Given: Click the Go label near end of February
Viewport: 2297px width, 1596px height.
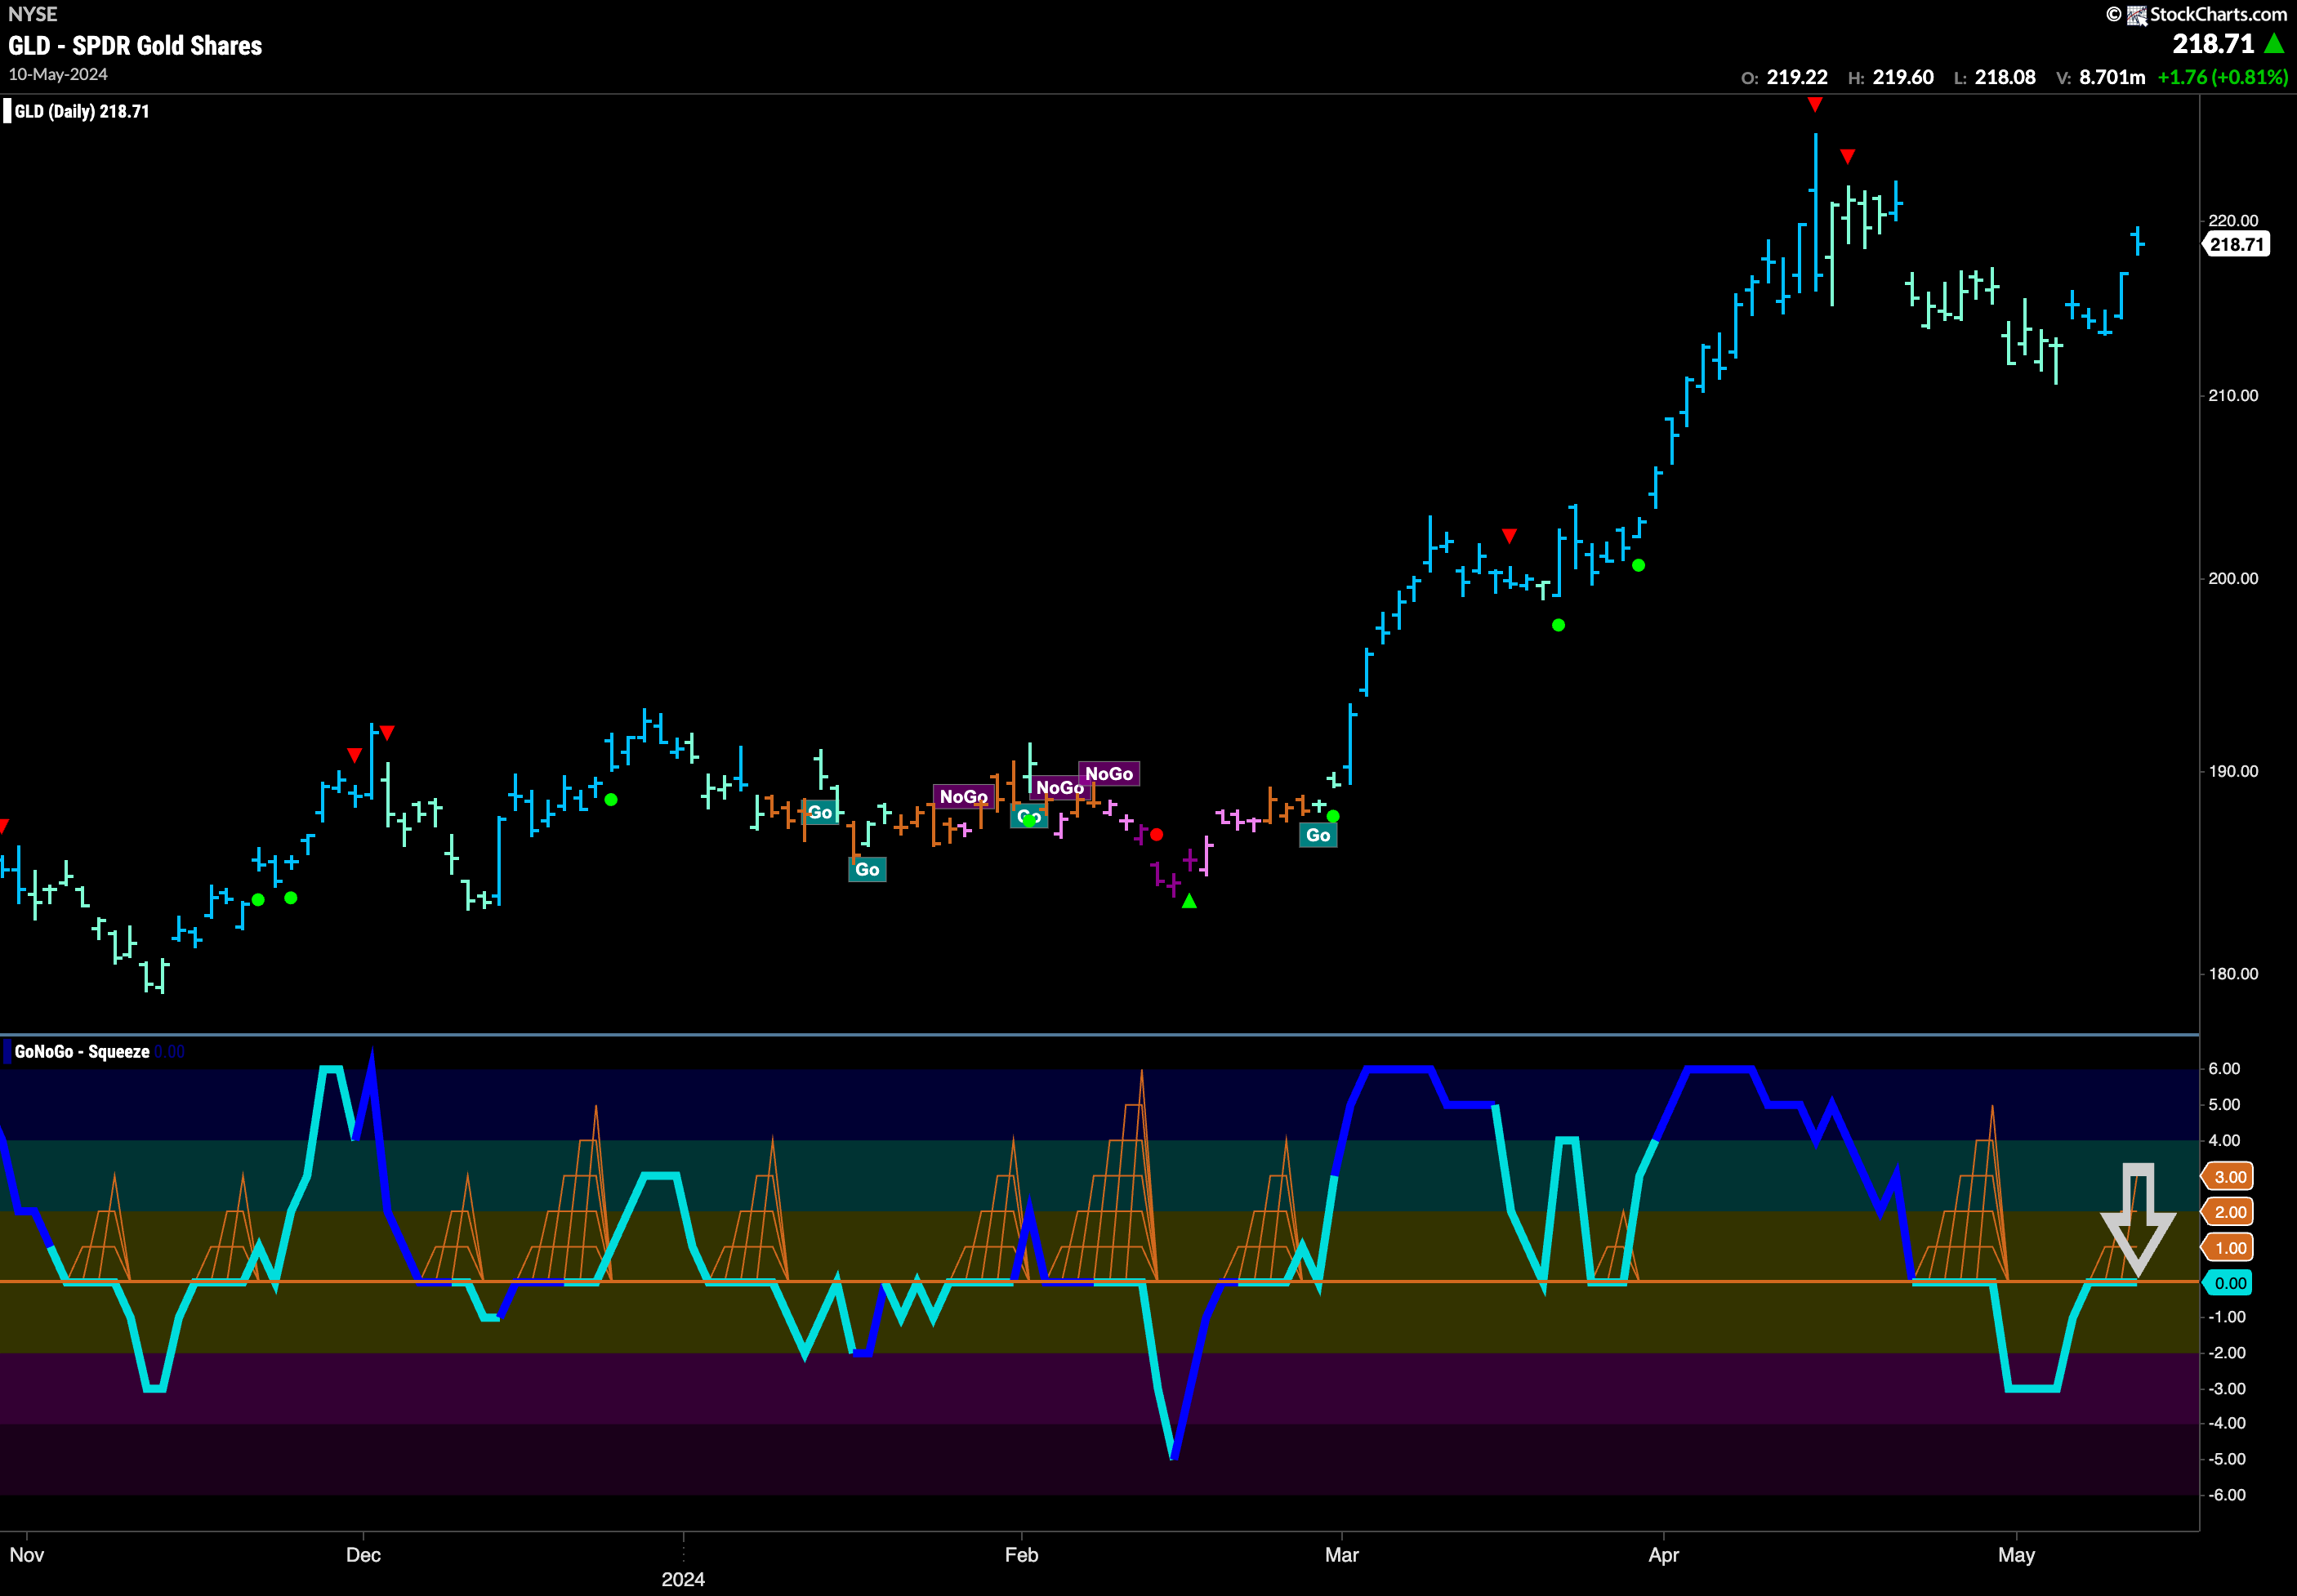Looking at the screenshot, I should pos(1318,835).
